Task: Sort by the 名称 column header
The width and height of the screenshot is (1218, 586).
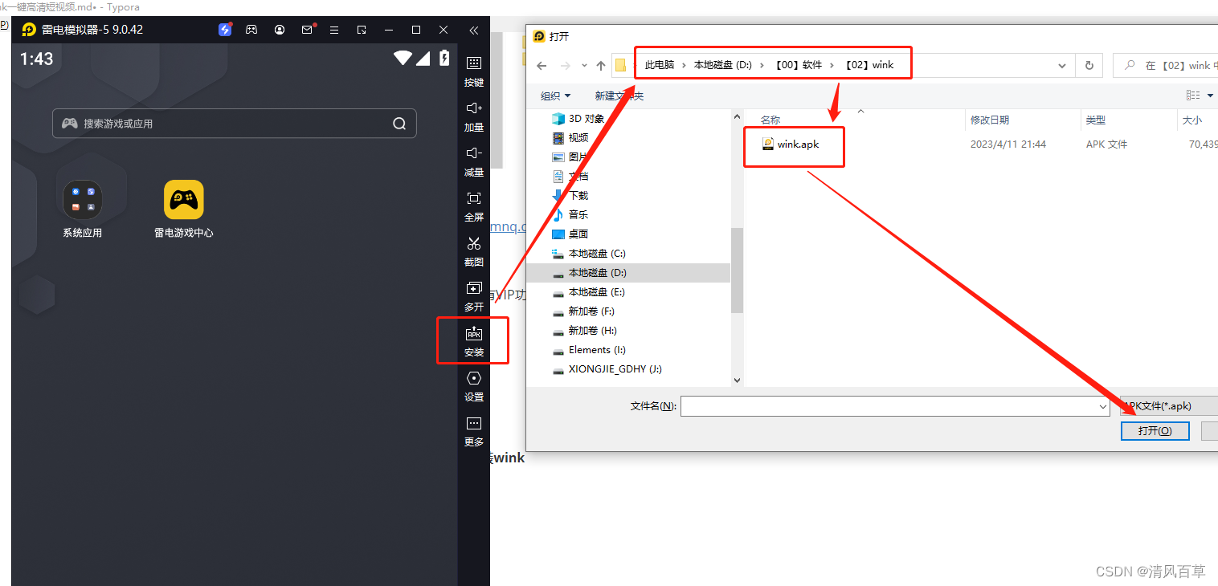Action: [770, 120]
